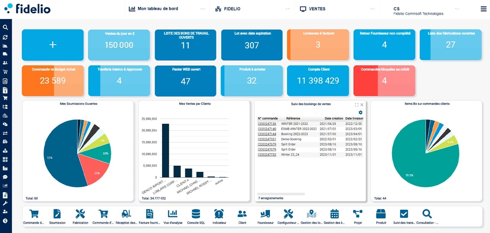Open the Console SQL shortcut
Viewport: 490px width, 233px height.
click(196, 217)
